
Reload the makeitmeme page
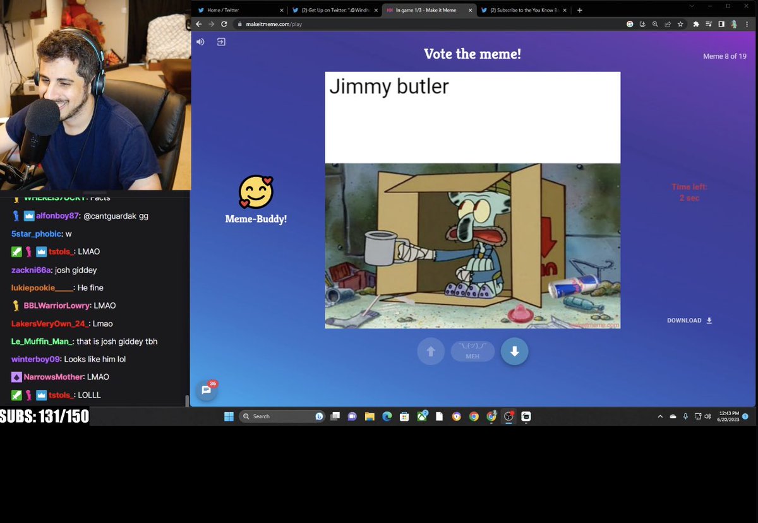224,24
